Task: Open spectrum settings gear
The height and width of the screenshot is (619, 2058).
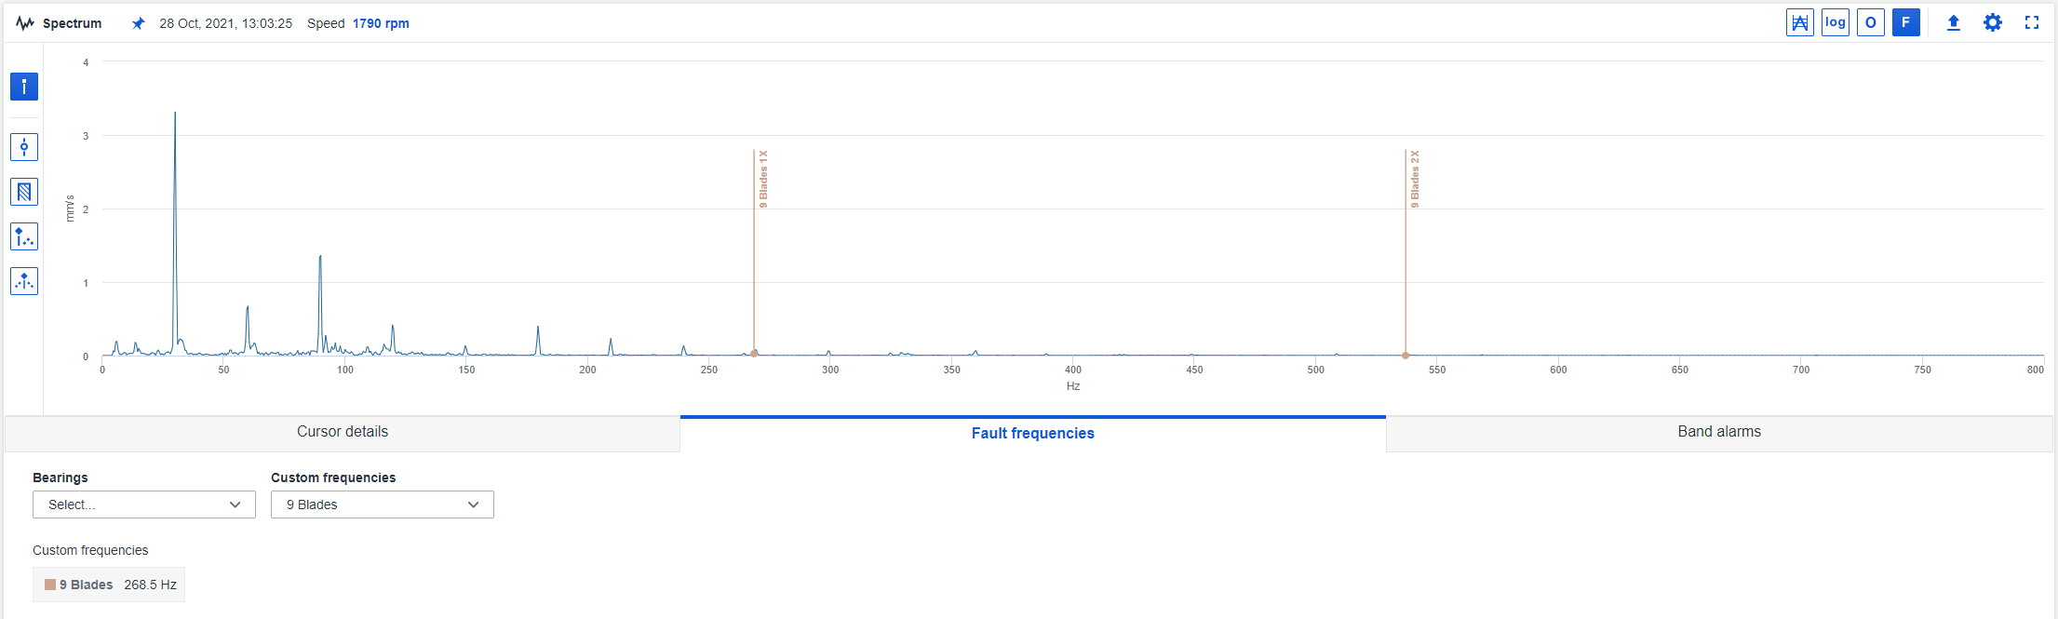Action: coord(1992,23)
